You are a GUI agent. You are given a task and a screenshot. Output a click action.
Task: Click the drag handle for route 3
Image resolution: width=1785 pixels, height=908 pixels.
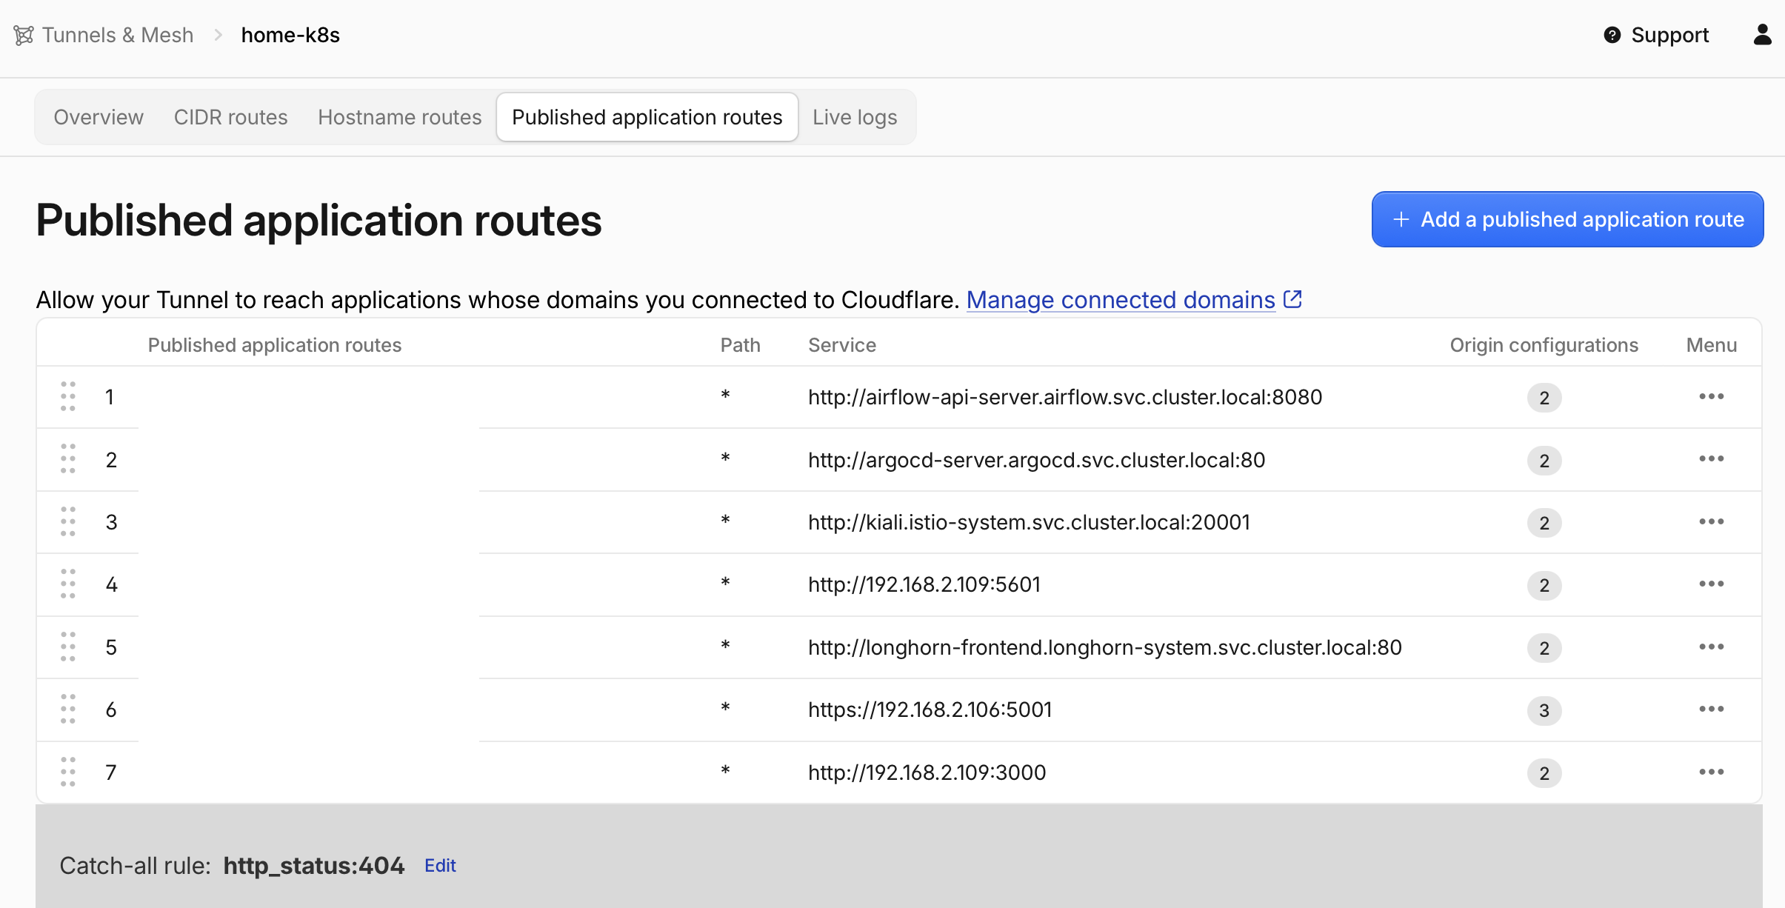point(68,522)
